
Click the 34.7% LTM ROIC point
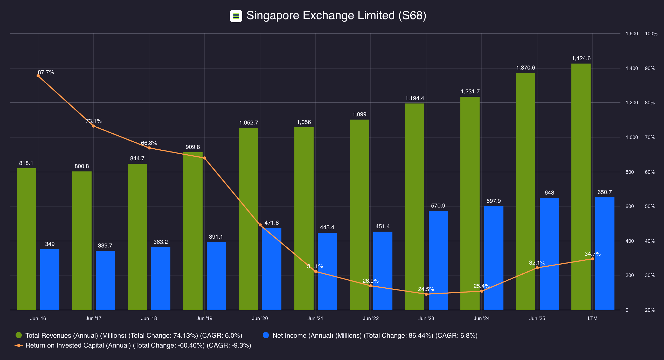pos(592,259)
